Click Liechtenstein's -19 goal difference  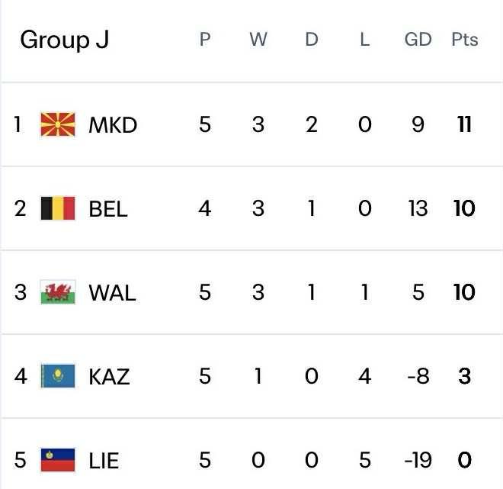[418, 460]
